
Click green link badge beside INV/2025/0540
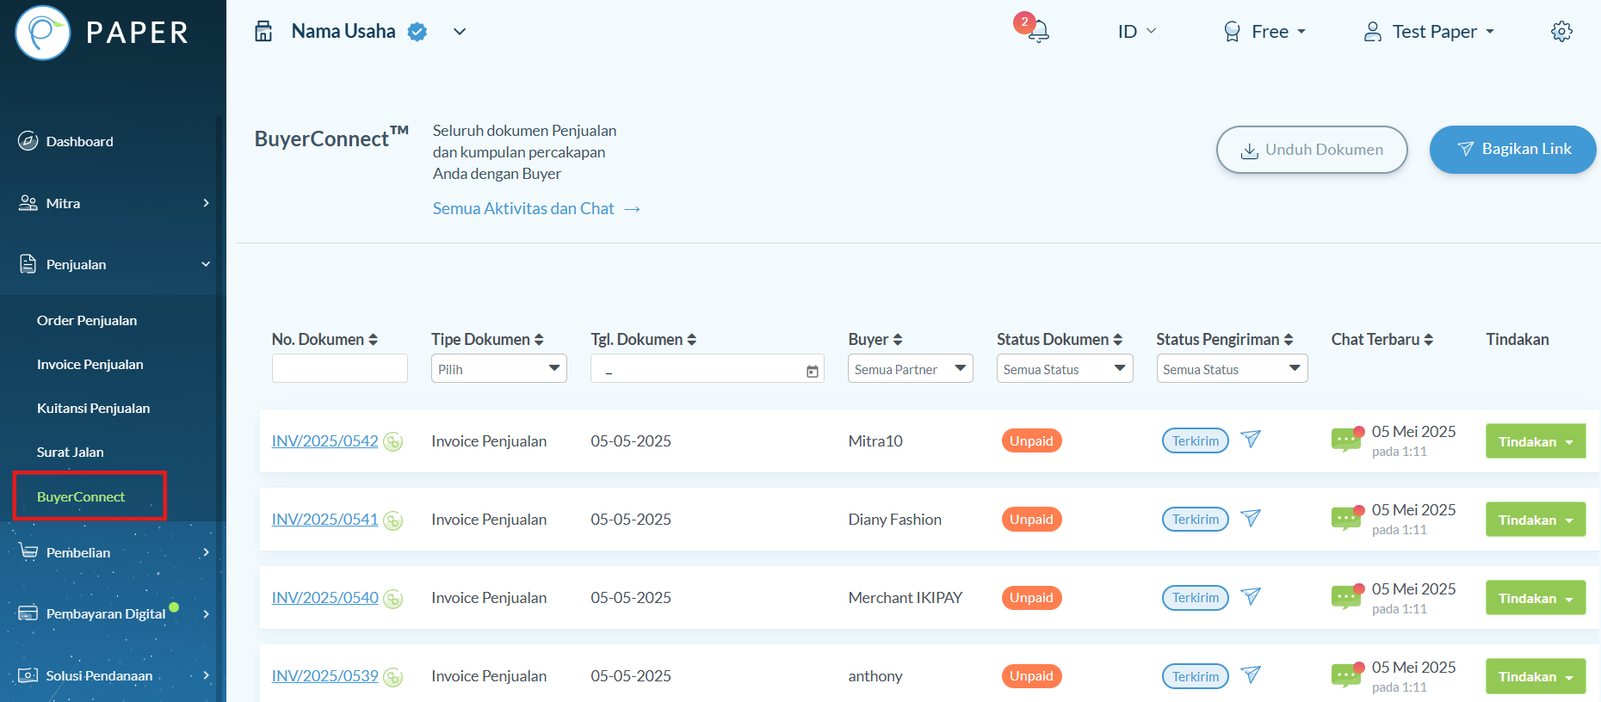(x=393, y=599)
